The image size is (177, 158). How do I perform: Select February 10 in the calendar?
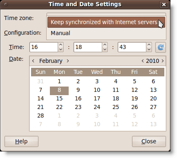pos(97,90)
